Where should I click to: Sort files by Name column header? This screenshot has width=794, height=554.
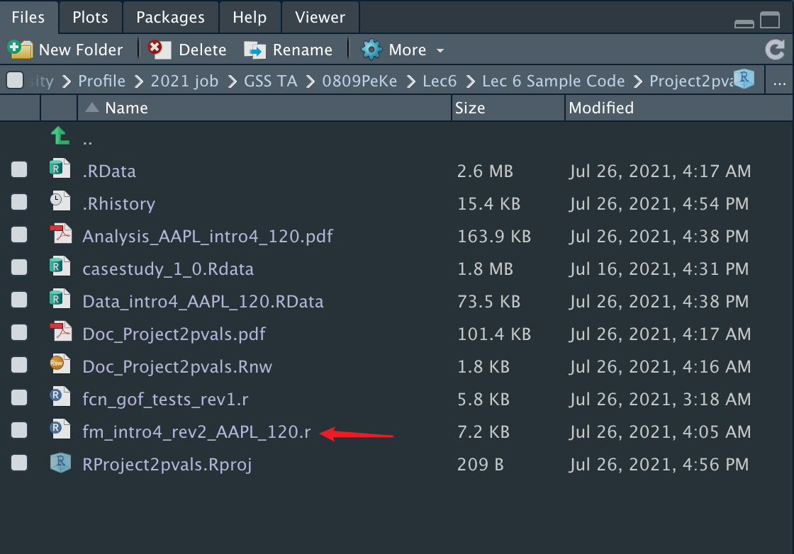pos(126,108)
